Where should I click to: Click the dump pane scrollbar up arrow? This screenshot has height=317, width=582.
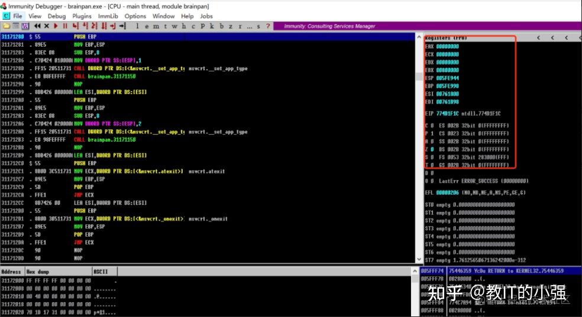click(x=415, y=271)
